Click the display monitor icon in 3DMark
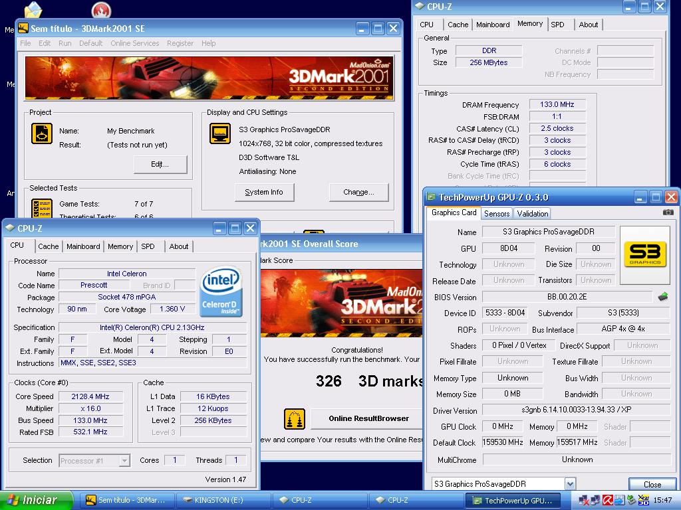681x510 pixels. [220, 133]
